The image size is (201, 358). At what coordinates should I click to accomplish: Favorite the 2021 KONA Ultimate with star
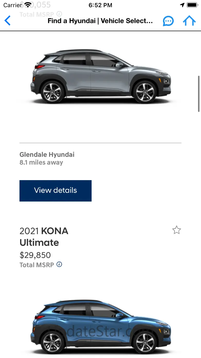pyautogui.click(x=177, y=230)
